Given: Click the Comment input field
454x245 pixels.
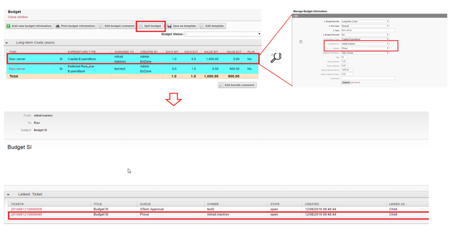Looking at the screenshot, I should (x=368, y=78).
